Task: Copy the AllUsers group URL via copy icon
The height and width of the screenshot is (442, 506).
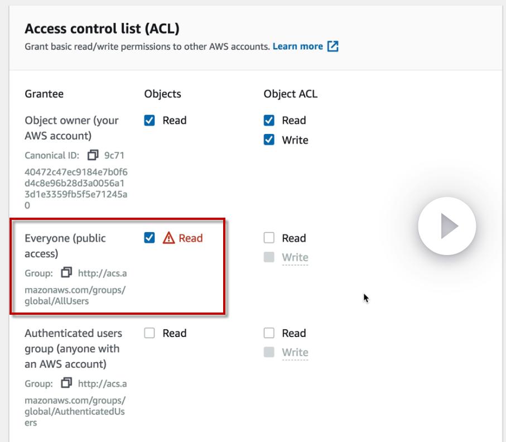Action: point(67,273)
